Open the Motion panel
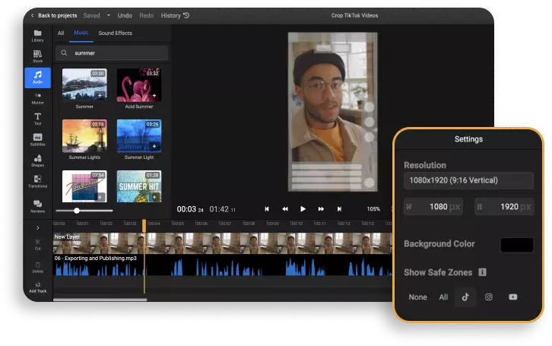 click(x=38, y=98)
